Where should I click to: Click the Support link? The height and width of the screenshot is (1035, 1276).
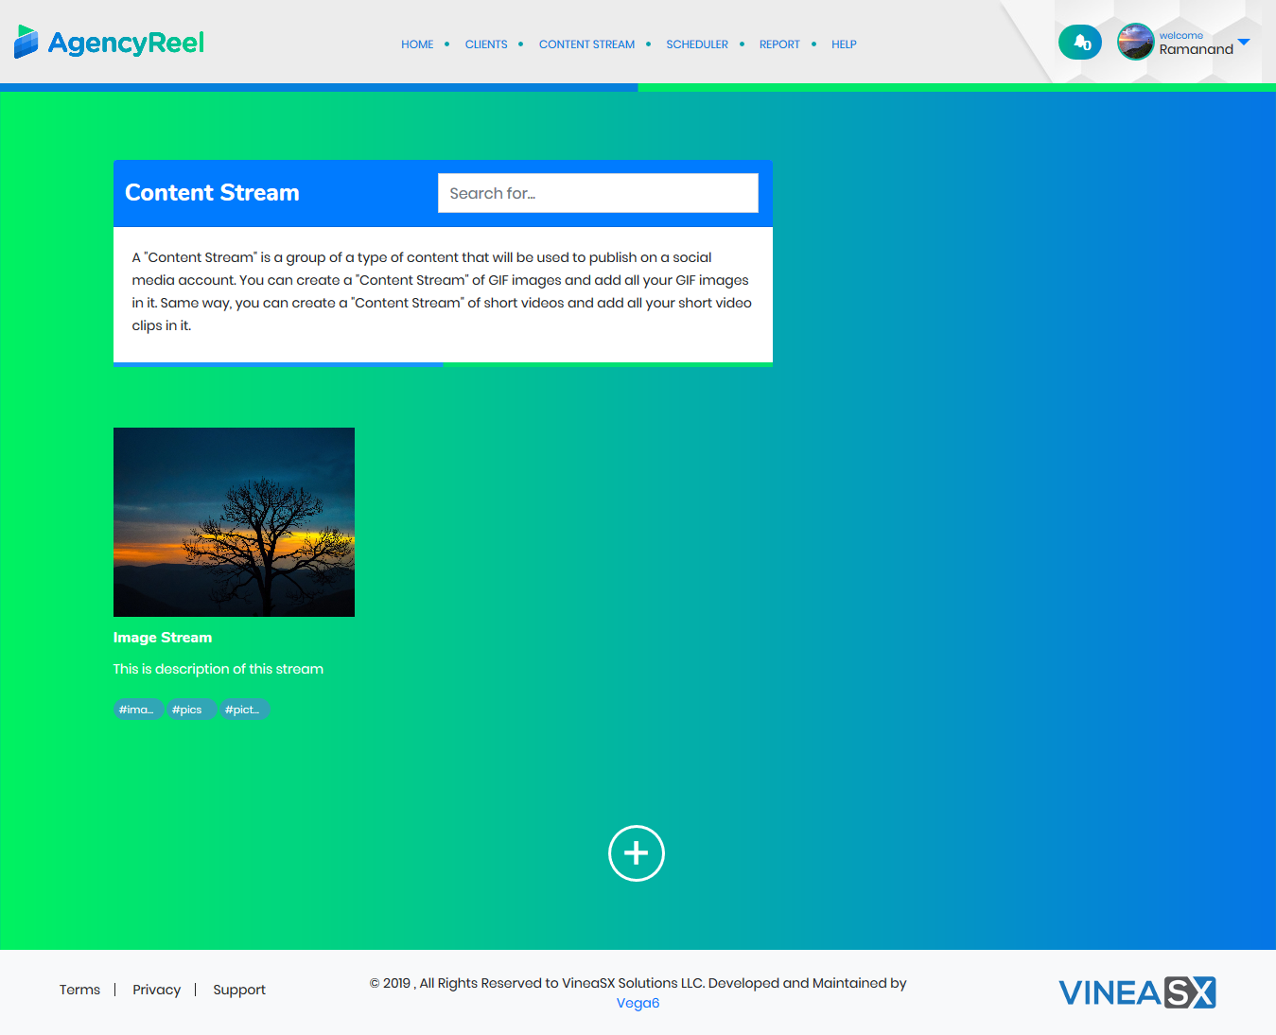[x=238, y=990]
